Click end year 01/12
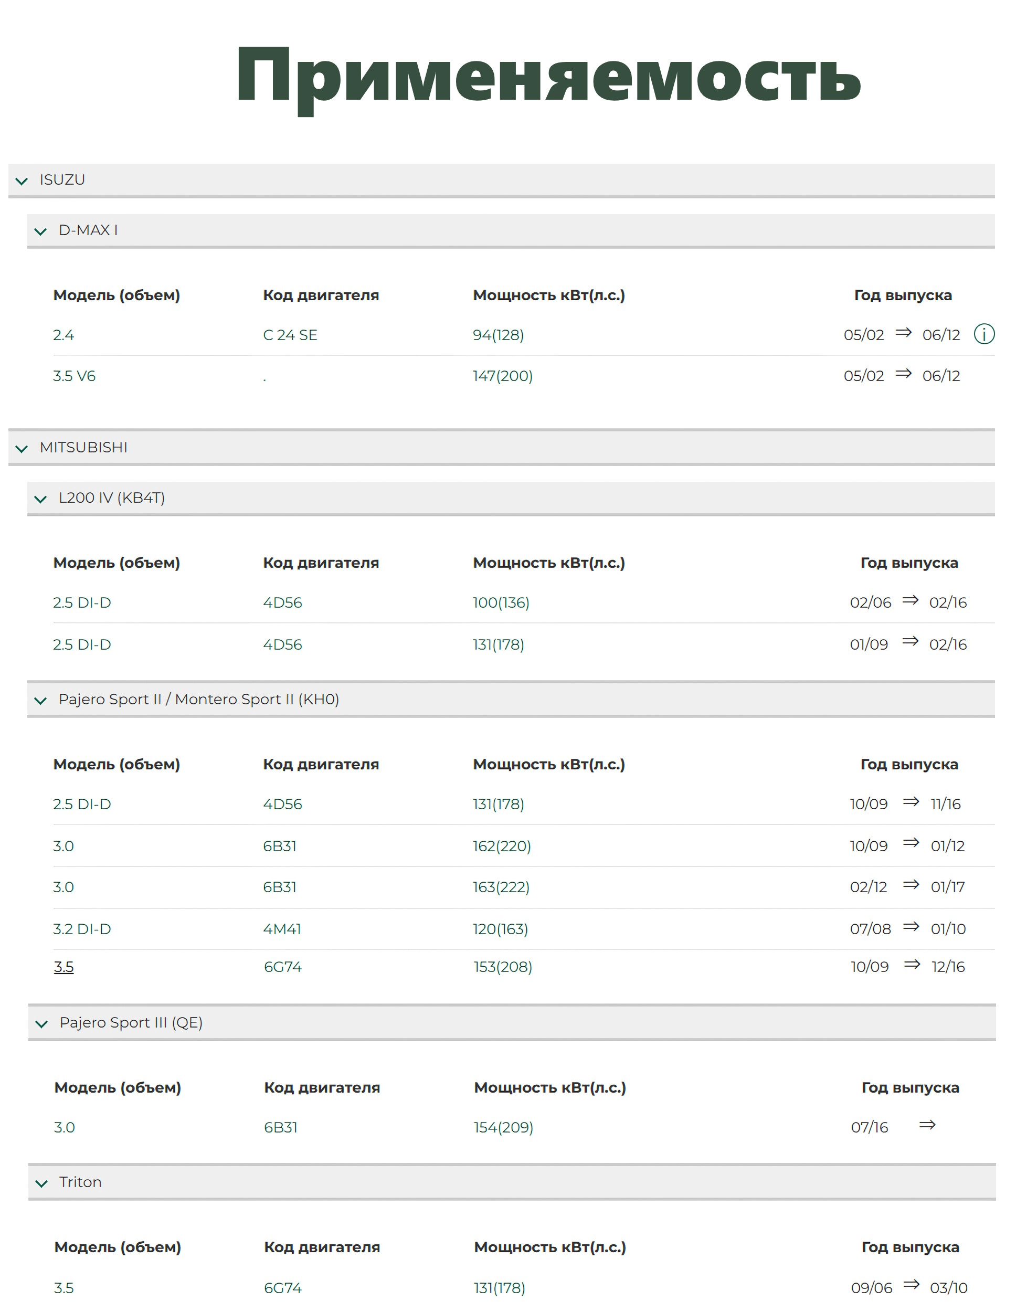 click(x=947, y=846)
